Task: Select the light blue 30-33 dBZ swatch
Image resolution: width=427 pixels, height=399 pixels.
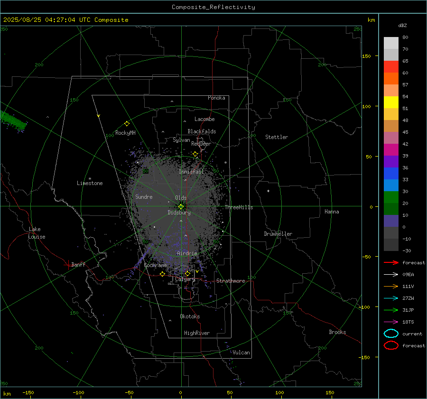Action: click(391, 185)
